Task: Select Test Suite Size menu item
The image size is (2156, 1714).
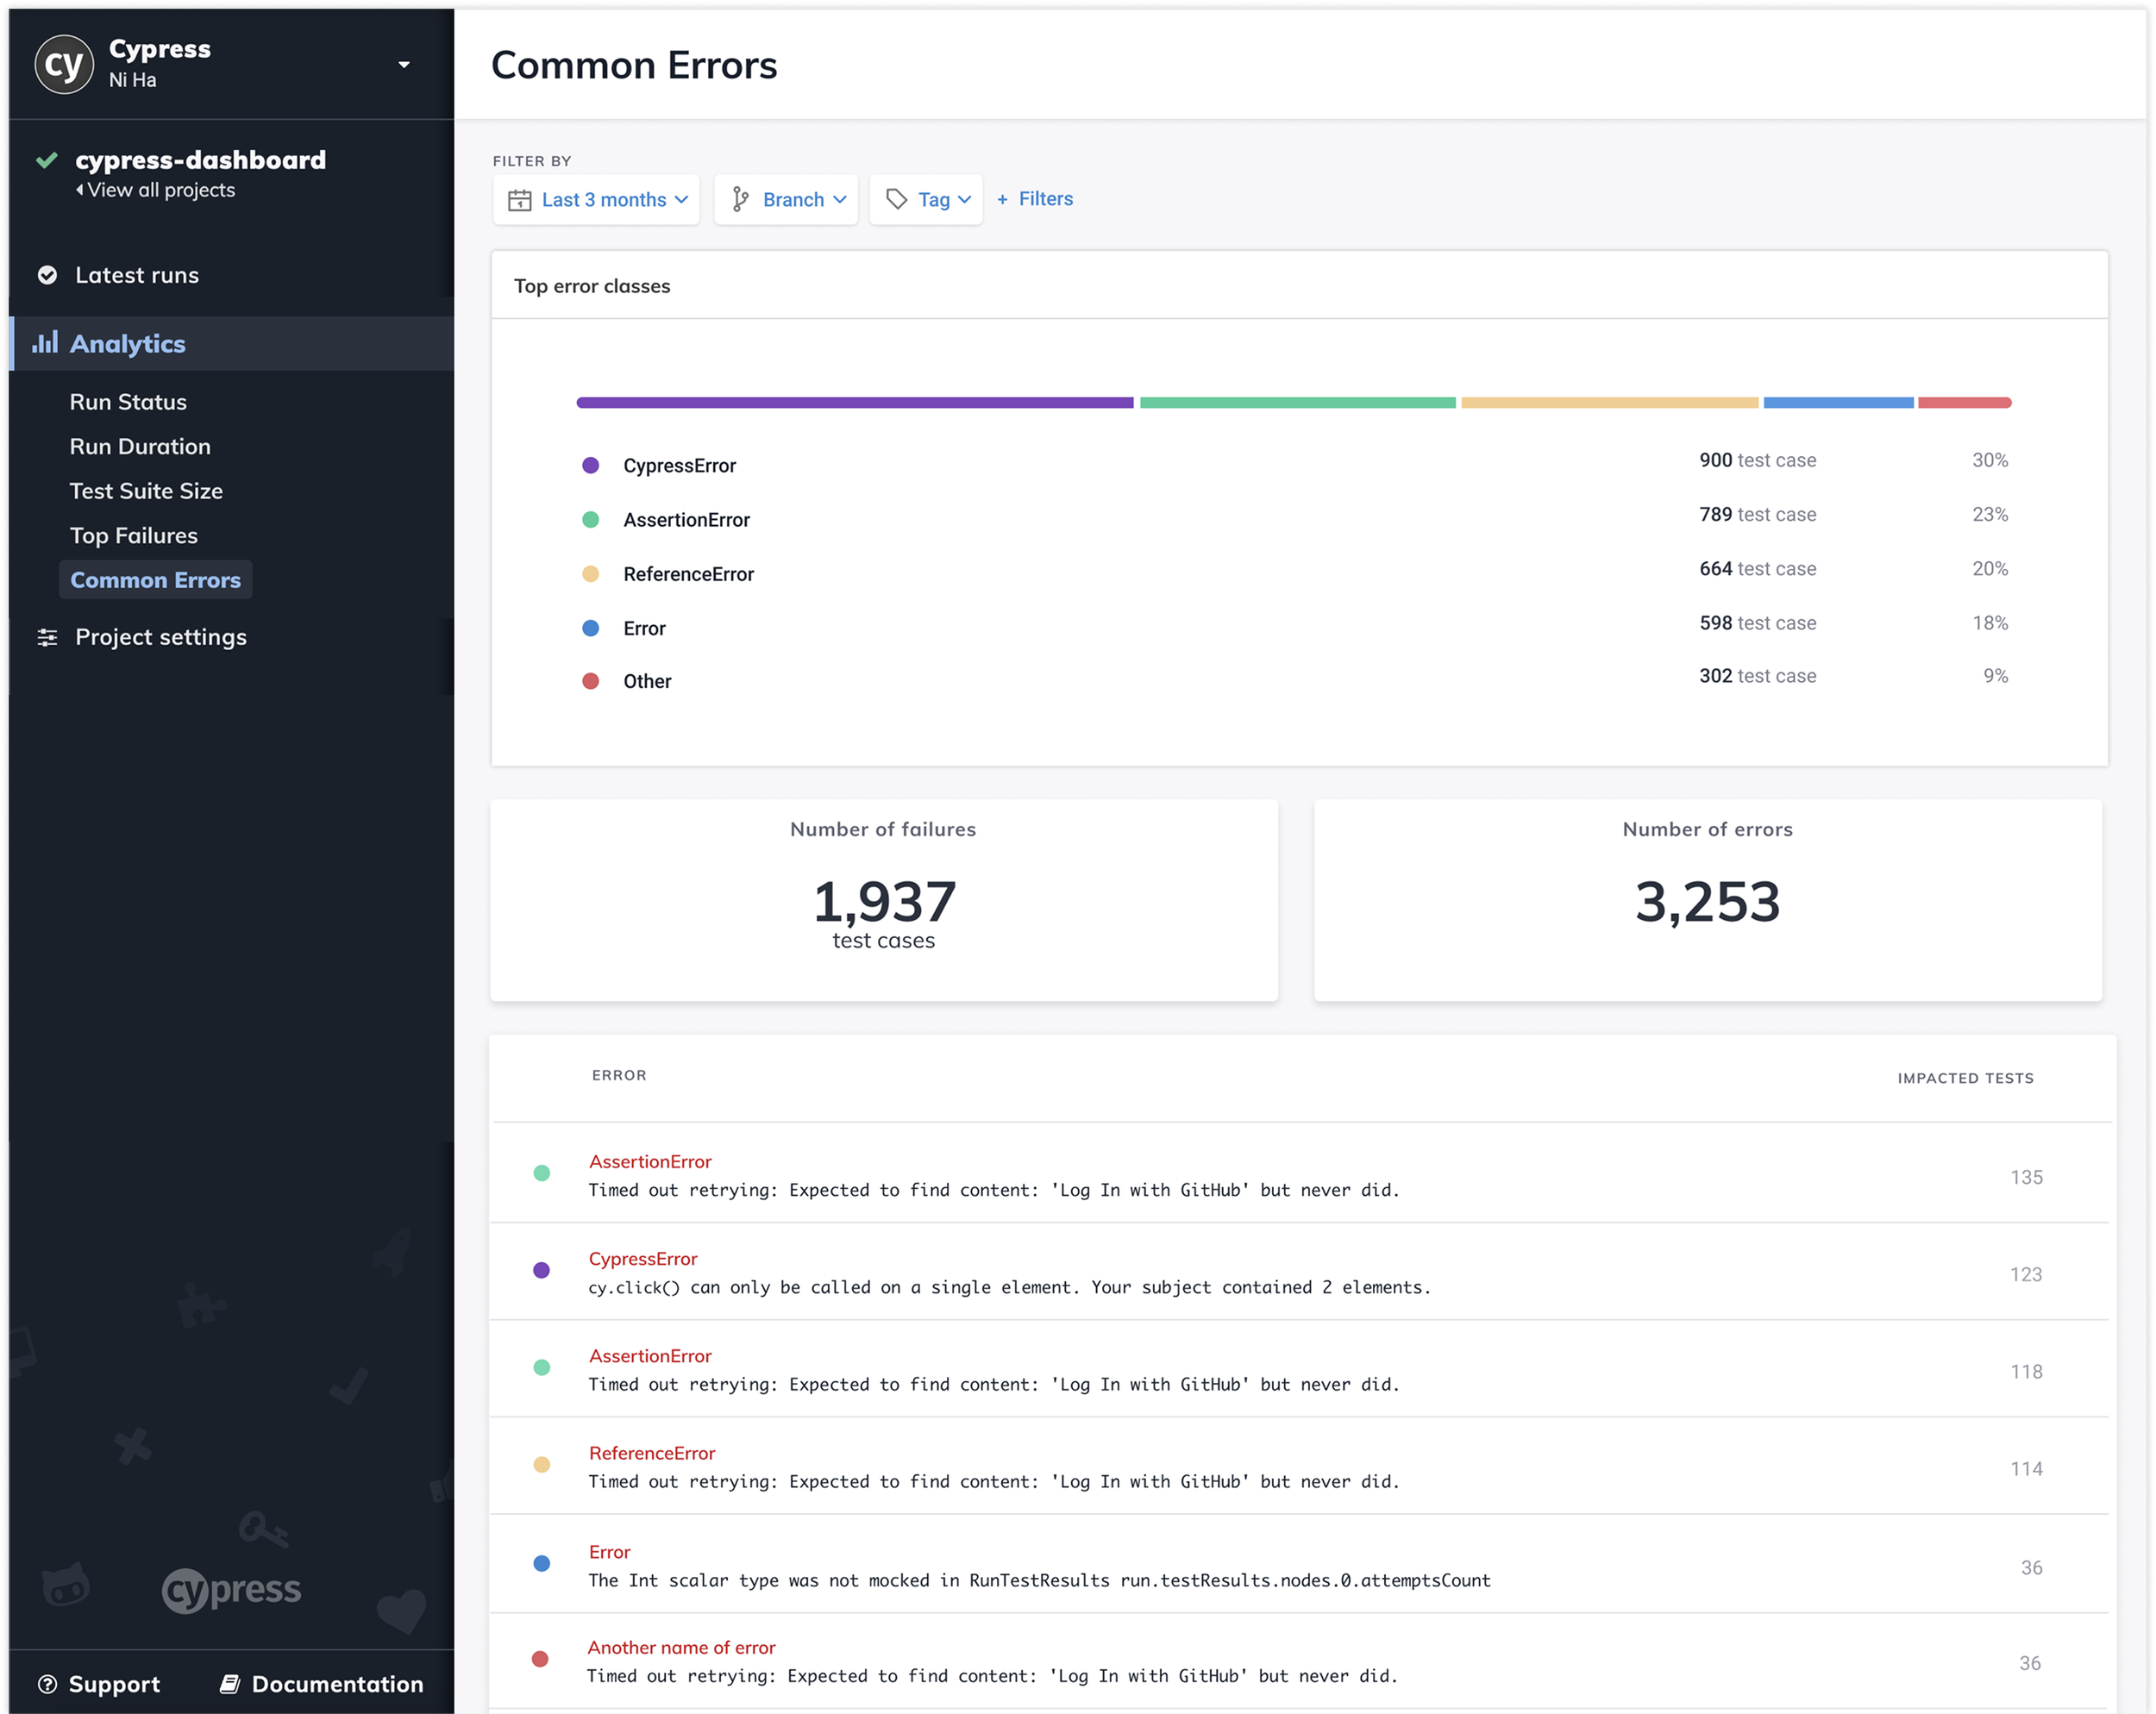Action: (146, 491)
